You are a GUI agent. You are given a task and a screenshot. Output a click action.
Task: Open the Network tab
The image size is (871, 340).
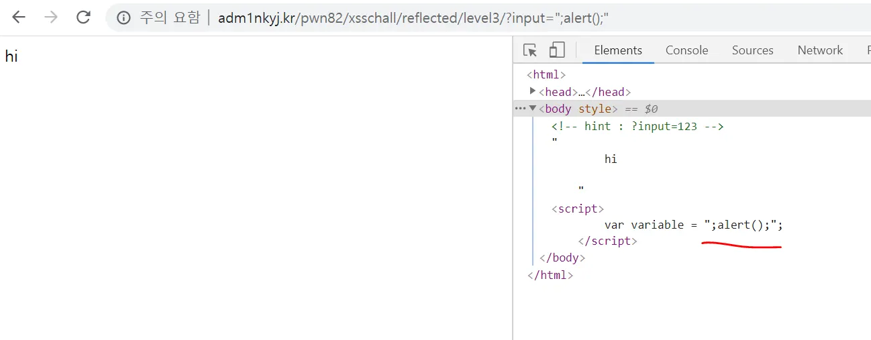click(820, 50)
